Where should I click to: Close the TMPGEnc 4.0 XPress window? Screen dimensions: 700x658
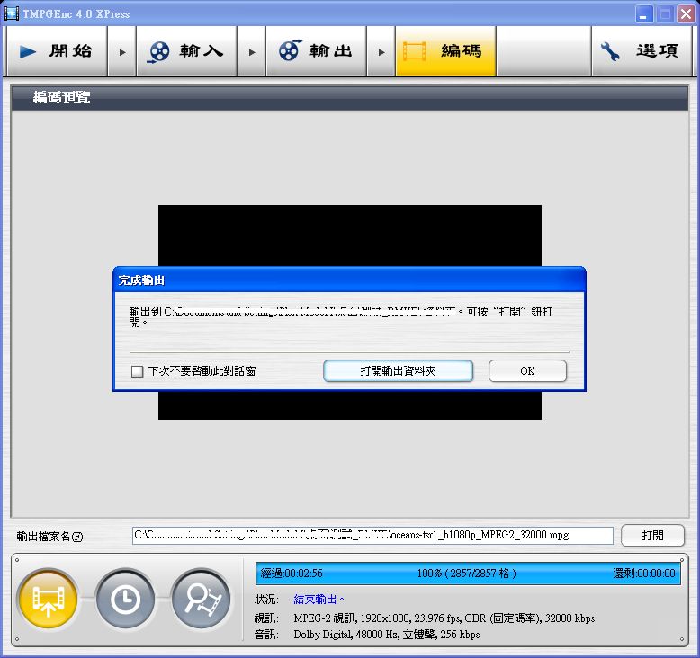coord(686,14)
